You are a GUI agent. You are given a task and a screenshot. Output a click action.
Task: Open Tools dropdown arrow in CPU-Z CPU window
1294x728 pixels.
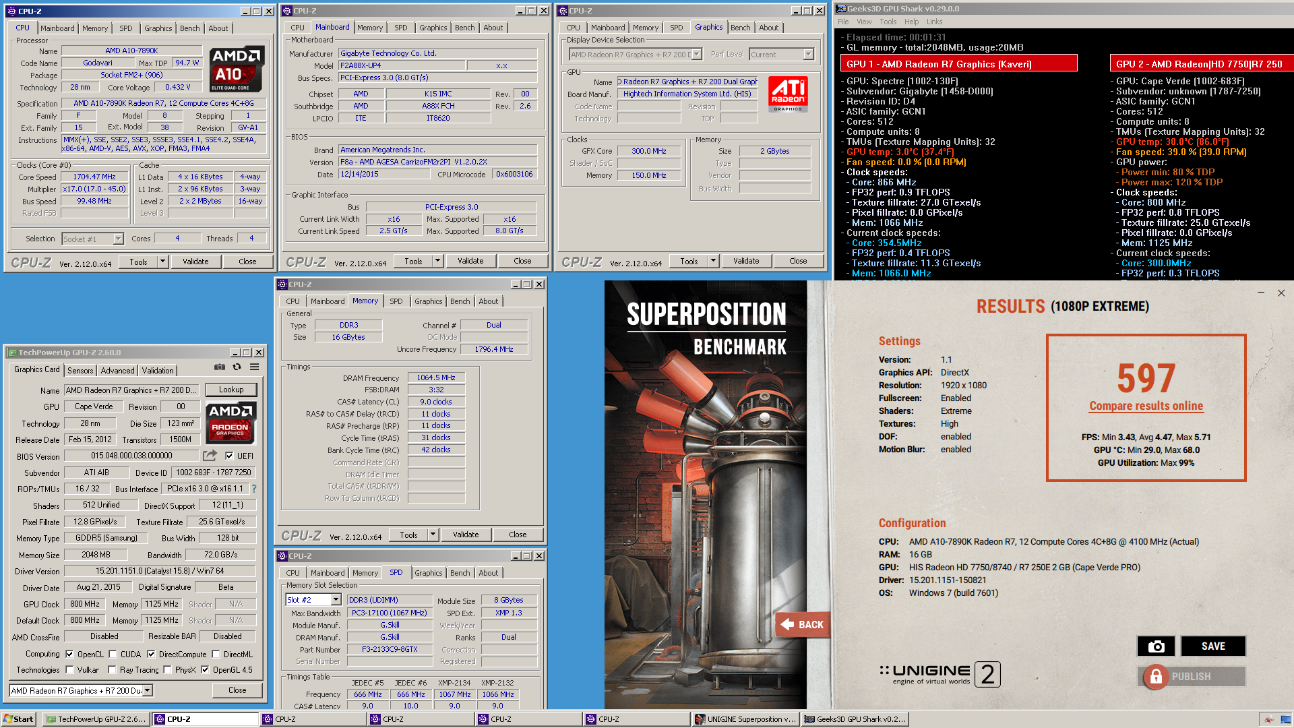[x=162, y=262]
